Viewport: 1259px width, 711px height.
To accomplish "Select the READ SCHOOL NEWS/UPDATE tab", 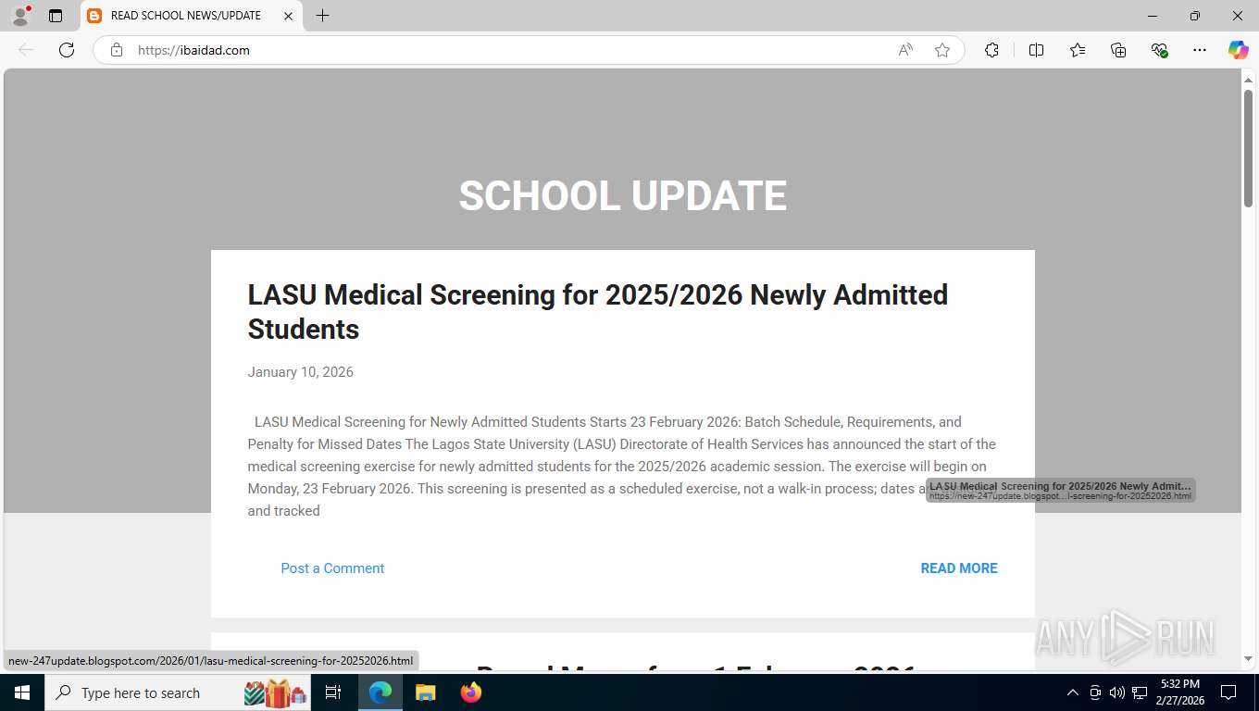I will 192,16.
